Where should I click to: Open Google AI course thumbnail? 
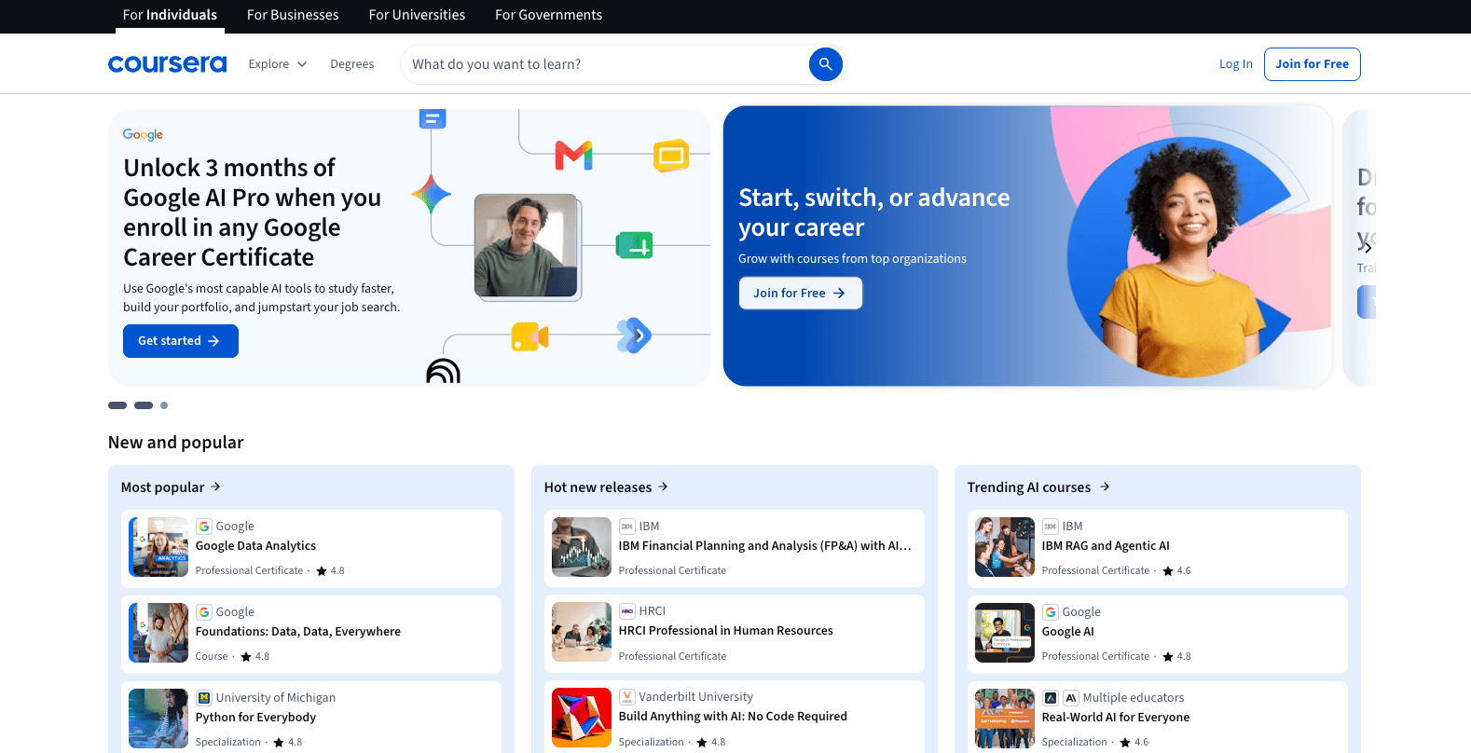click(1005, 633)
